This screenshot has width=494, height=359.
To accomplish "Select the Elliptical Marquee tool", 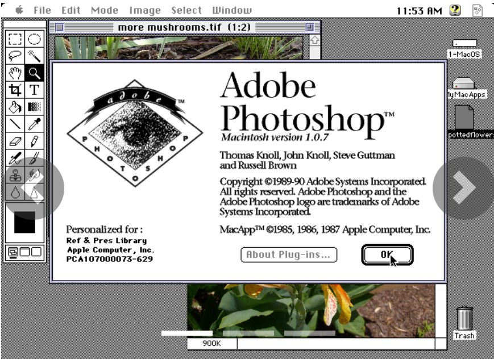I will (x=34, y=39).
